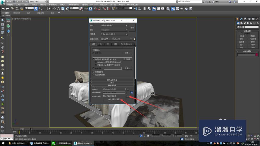The width and height of the screenshot is (260, 146).
Task: Open the Modify panel tab icon
Action: click(241, 19)
